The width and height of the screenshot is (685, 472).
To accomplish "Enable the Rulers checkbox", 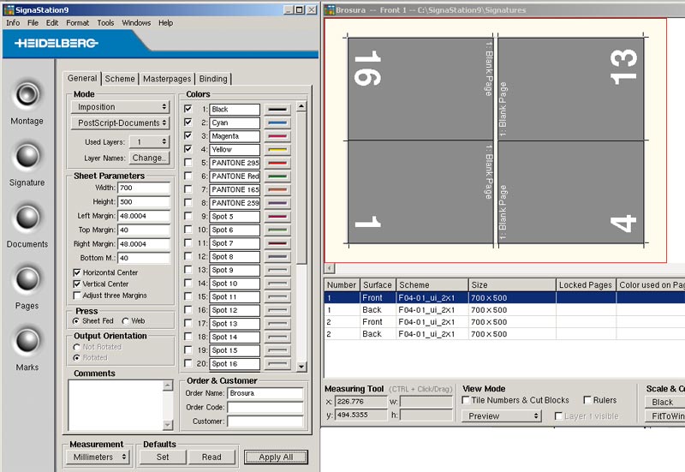I will tap(587, 400).
